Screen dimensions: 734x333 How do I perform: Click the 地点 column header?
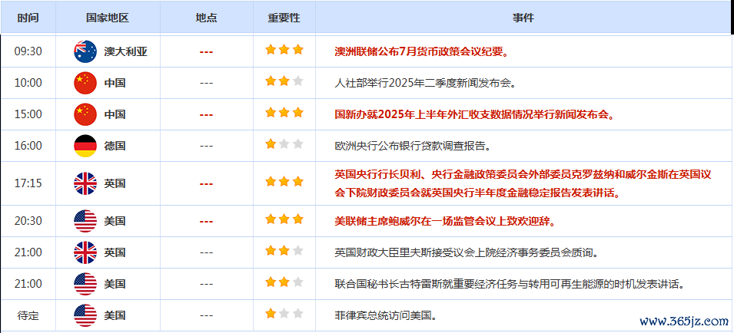[x=206, y=18]
